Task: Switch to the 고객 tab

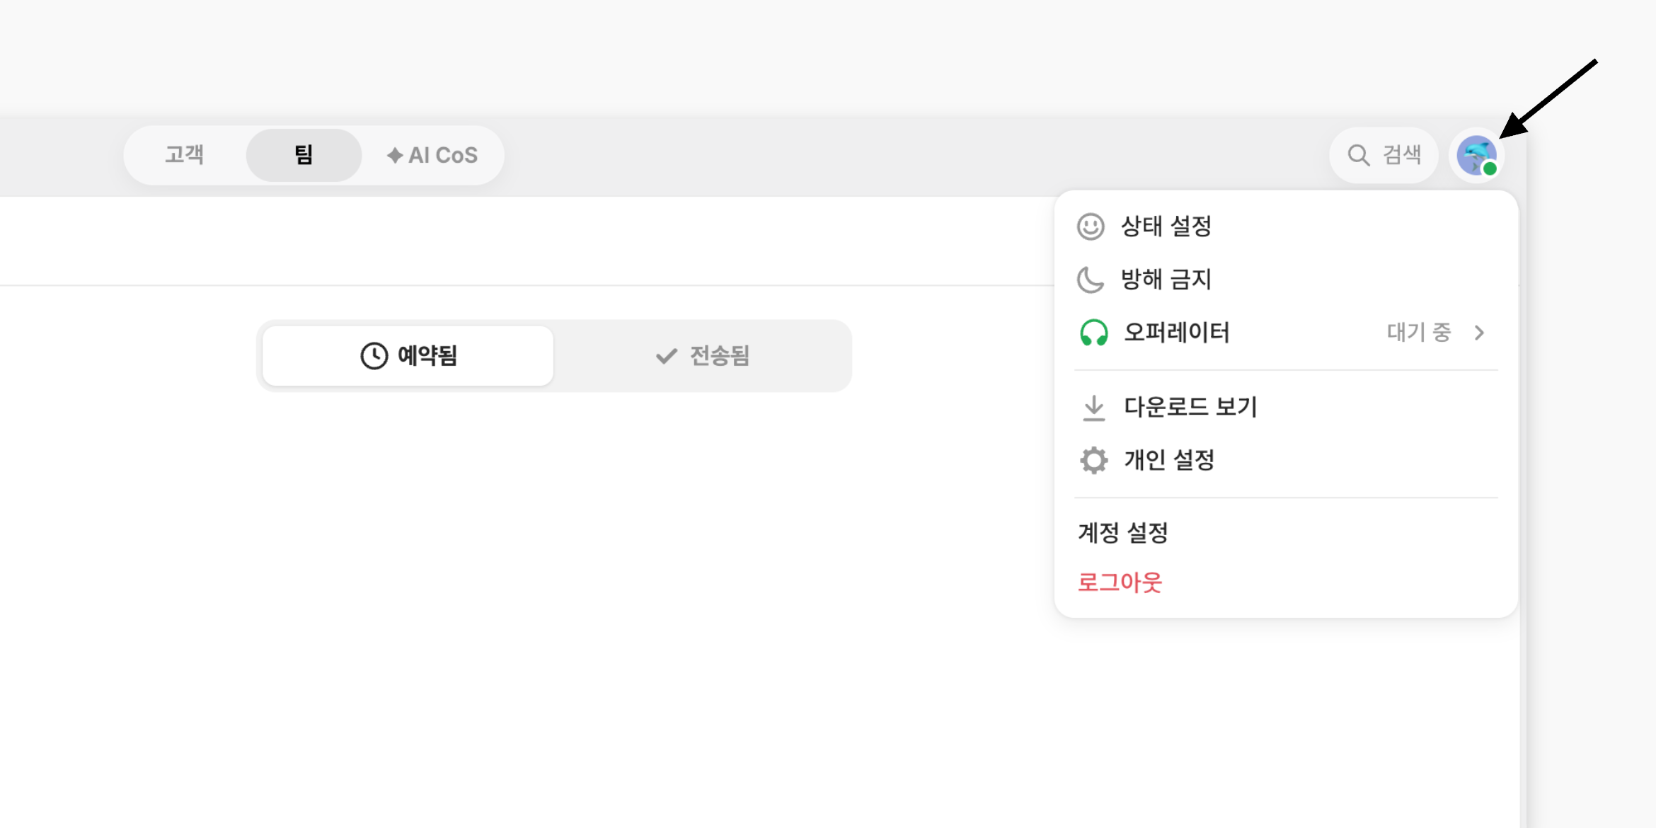Action: (184, 155)
